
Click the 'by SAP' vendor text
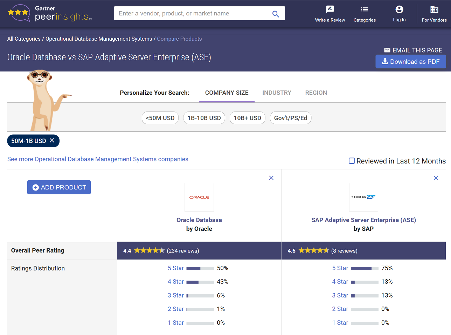pyautogui.click(x=363, y=229)
